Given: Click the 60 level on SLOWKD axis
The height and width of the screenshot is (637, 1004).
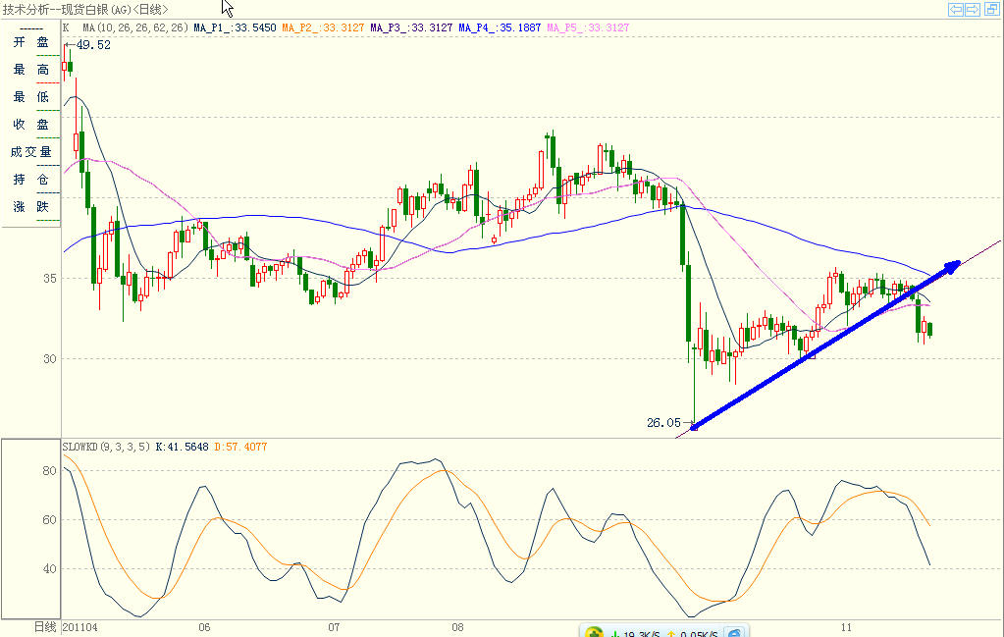Looking at the screenshot, I should point(49,520).
